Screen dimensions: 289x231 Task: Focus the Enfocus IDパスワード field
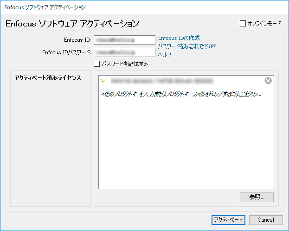point(124,52)
